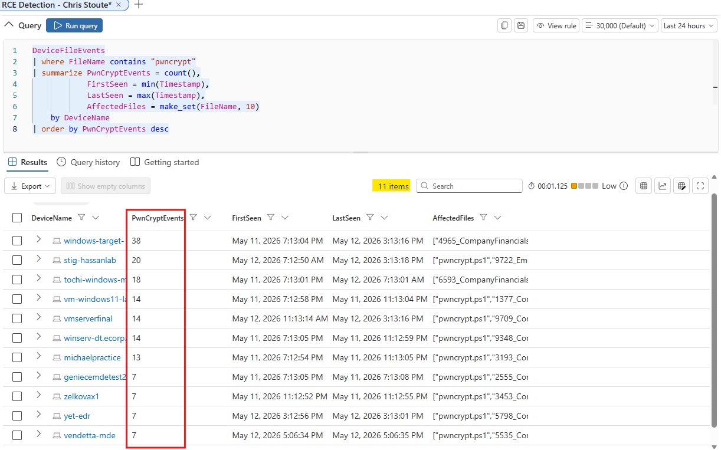Check the michaelpractice row checkbox
The height and width of the screenshot is (450, 721).
(17, 357)
